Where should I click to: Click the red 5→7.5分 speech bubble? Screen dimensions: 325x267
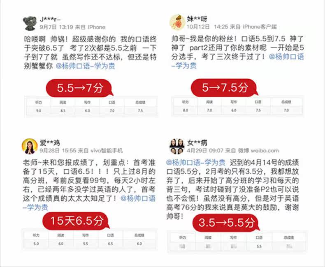(225, 87)
